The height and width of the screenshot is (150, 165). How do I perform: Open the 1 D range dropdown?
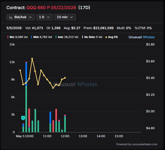click(44, 17)
